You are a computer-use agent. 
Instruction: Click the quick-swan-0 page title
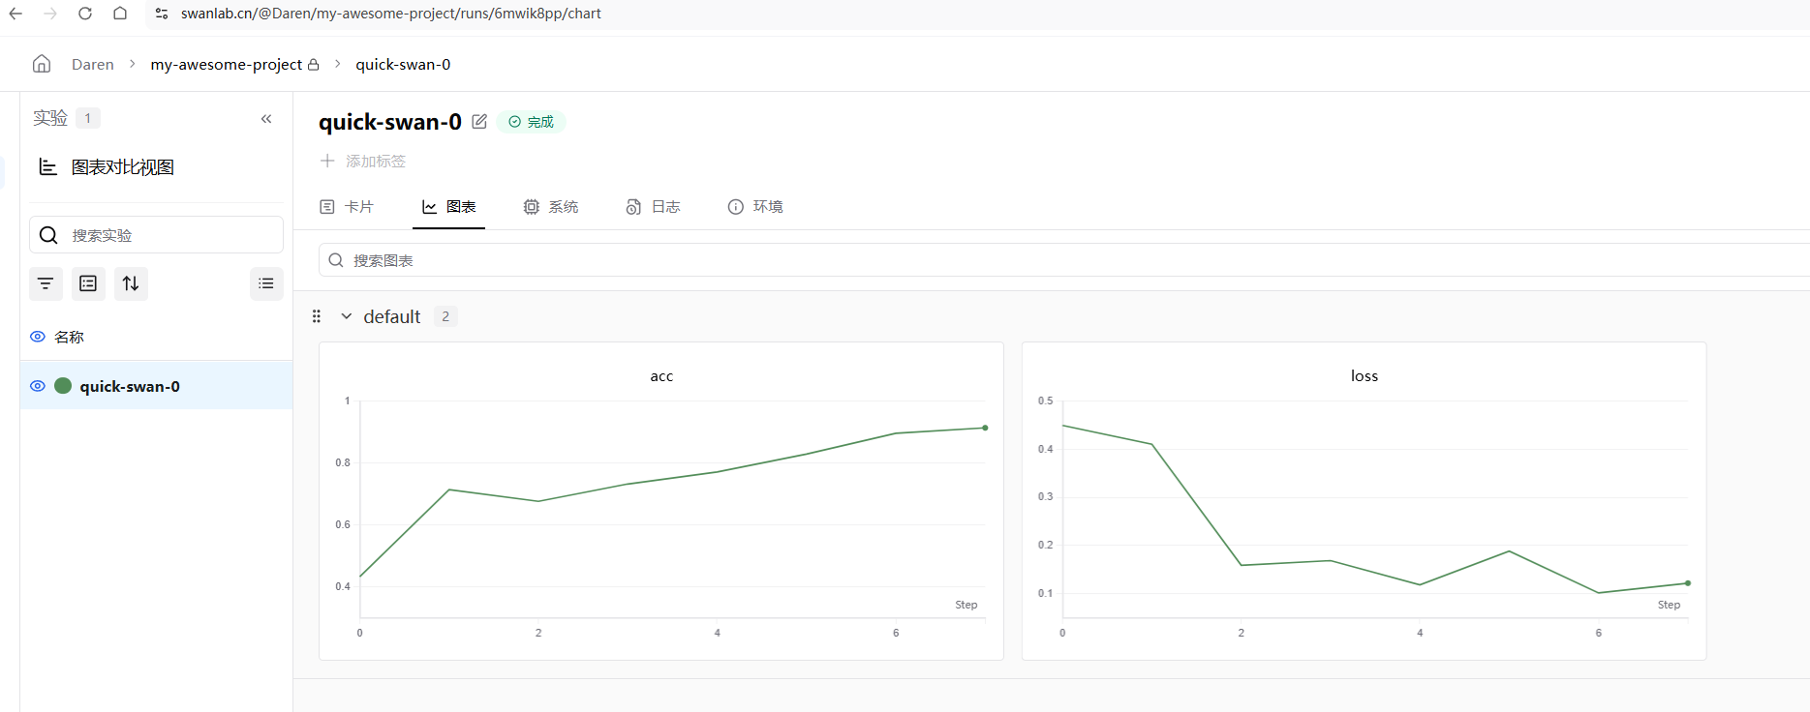tap(390, 122)
